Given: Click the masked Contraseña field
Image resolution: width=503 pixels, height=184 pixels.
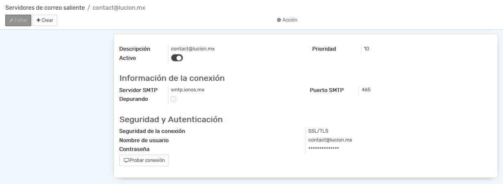Looking at the screenshot, I should pyautogui.click(x=323, y=149).
